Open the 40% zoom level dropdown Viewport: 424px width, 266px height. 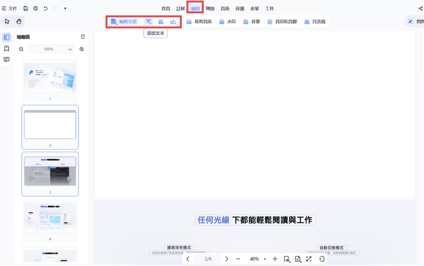coord(258,259)
